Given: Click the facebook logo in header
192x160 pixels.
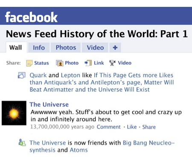Looking at the screenshot, I should 31,17.
